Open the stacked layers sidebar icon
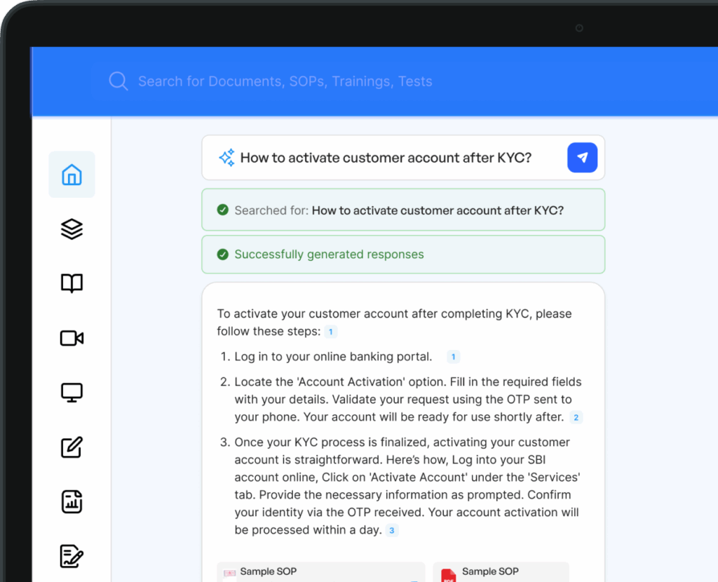This screenshot has width=718, height=582. [72, 229]
